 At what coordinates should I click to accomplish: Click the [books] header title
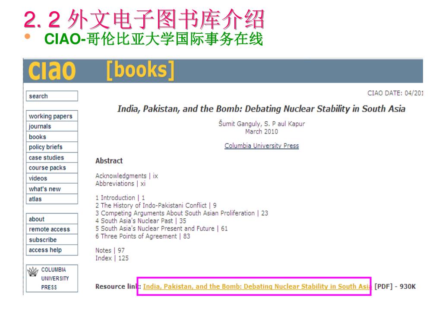pyautogui.click(x=140, y=70)
